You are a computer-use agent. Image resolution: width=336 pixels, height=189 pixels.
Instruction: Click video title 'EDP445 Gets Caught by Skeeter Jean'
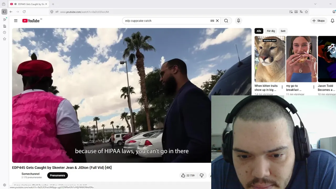[62, 167]
